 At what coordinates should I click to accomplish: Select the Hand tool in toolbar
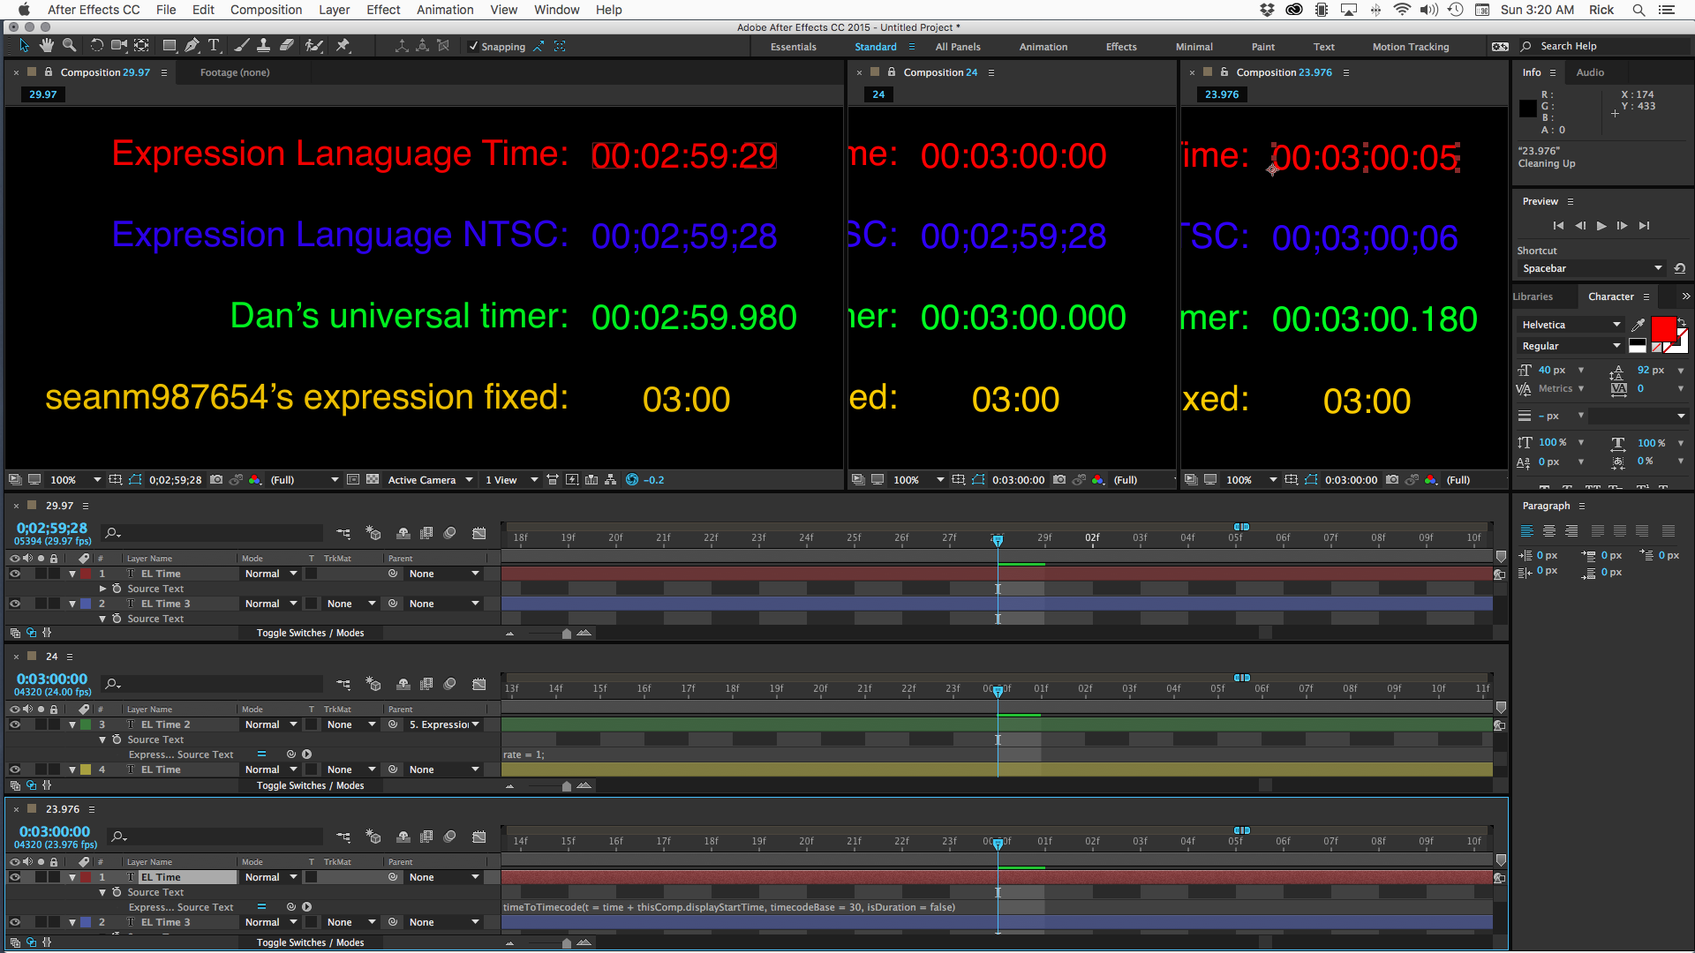tap(46, 46)
